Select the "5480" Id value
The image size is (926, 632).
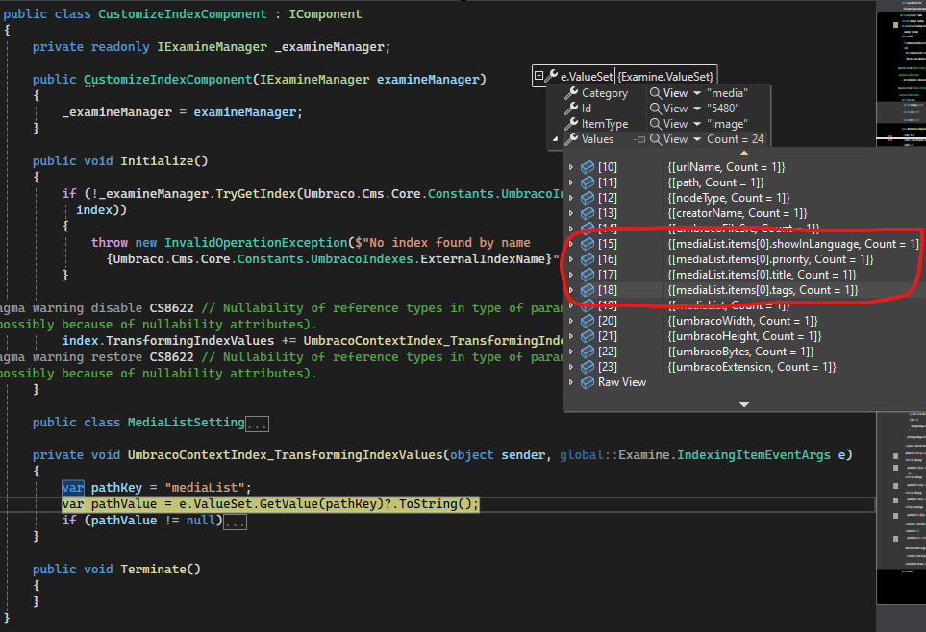[723, 108]
